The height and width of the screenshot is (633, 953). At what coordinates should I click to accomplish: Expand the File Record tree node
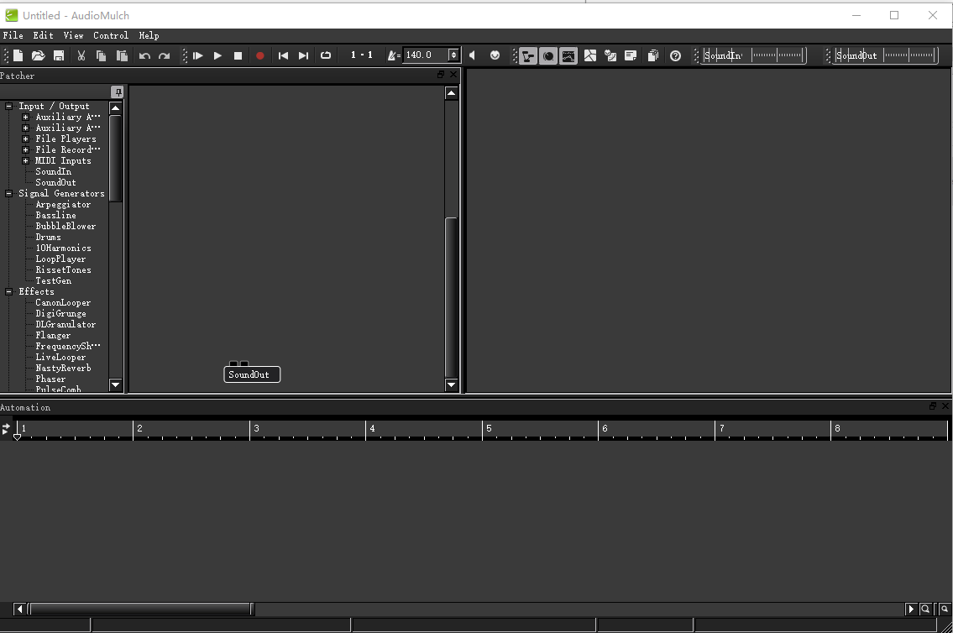25,149
